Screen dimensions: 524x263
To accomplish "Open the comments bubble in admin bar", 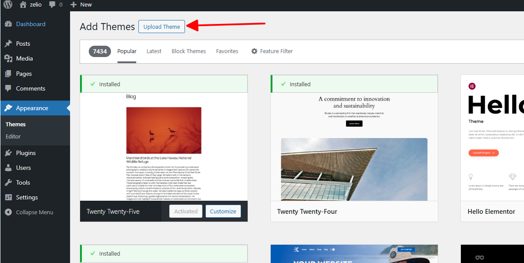I will coord(52,5).
